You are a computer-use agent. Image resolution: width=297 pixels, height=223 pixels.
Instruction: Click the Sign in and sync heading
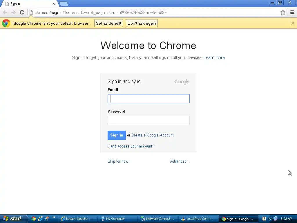[124, 82]
